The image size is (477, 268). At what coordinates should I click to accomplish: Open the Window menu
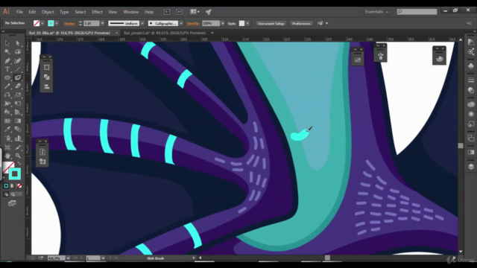coord(131,12)
